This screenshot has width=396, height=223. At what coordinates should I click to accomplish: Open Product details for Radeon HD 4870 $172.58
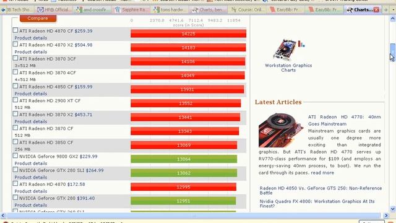(x=31, y=191)
